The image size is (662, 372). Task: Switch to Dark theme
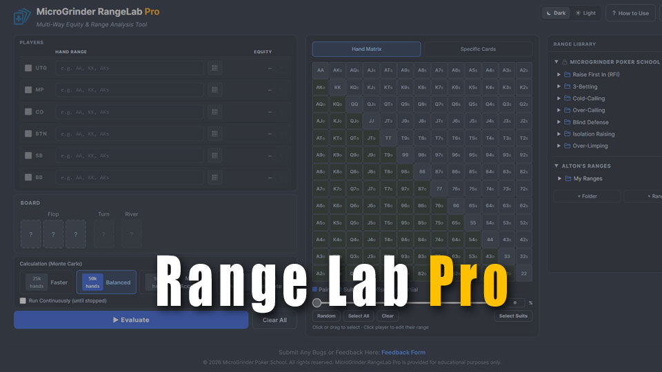[556, 13]
